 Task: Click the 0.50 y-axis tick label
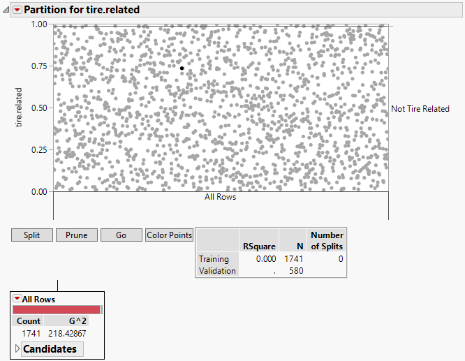pos(39,108)
